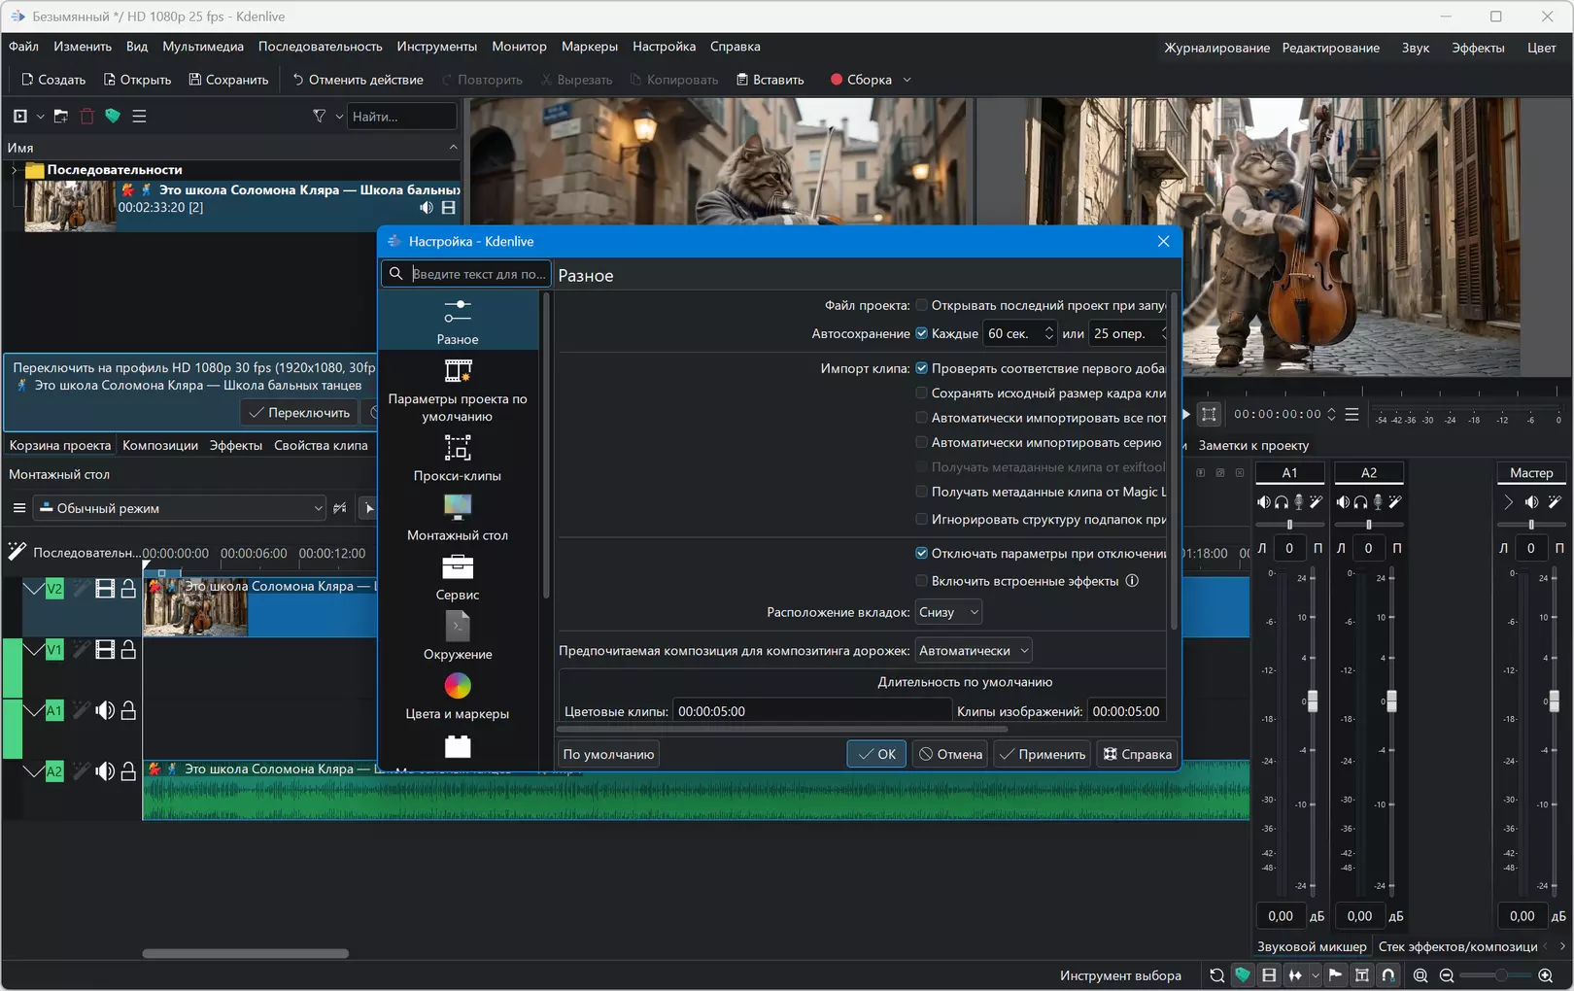
Task: Open the bin filter funnel icon
Action: click(x=320, y=117)
